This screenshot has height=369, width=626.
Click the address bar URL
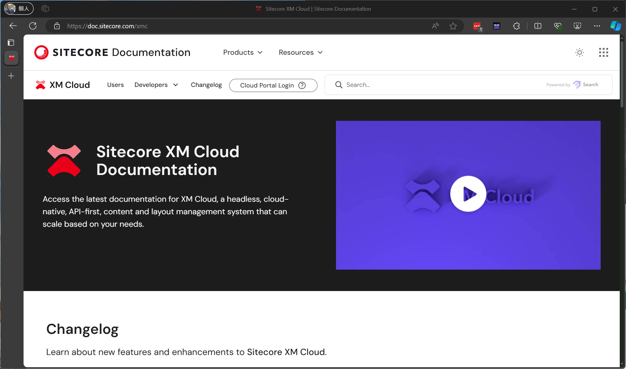pyautogui.click(x=107, y=26)
